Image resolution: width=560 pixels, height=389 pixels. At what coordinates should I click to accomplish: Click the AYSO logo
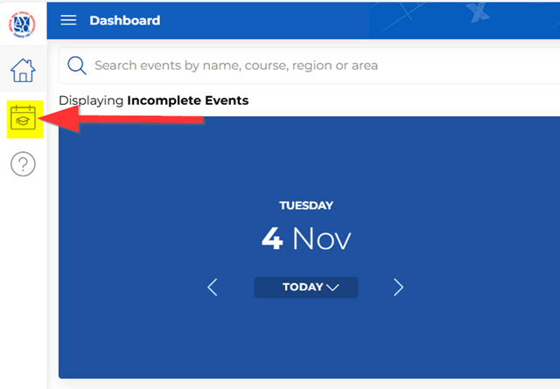point(23,20)
